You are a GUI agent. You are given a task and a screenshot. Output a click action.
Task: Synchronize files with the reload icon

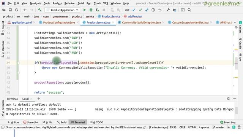17,10
